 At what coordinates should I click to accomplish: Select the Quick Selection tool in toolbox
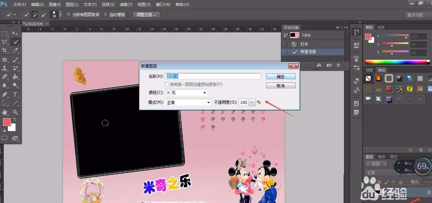[15, 42]
